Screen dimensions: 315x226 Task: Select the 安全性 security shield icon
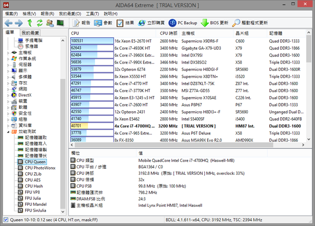tap(14, 113)
